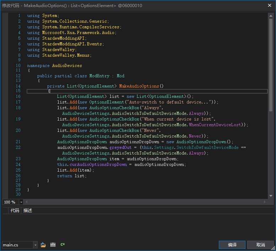Switch to the 描述 tab

pyautogui.click(x=28, y=211)
